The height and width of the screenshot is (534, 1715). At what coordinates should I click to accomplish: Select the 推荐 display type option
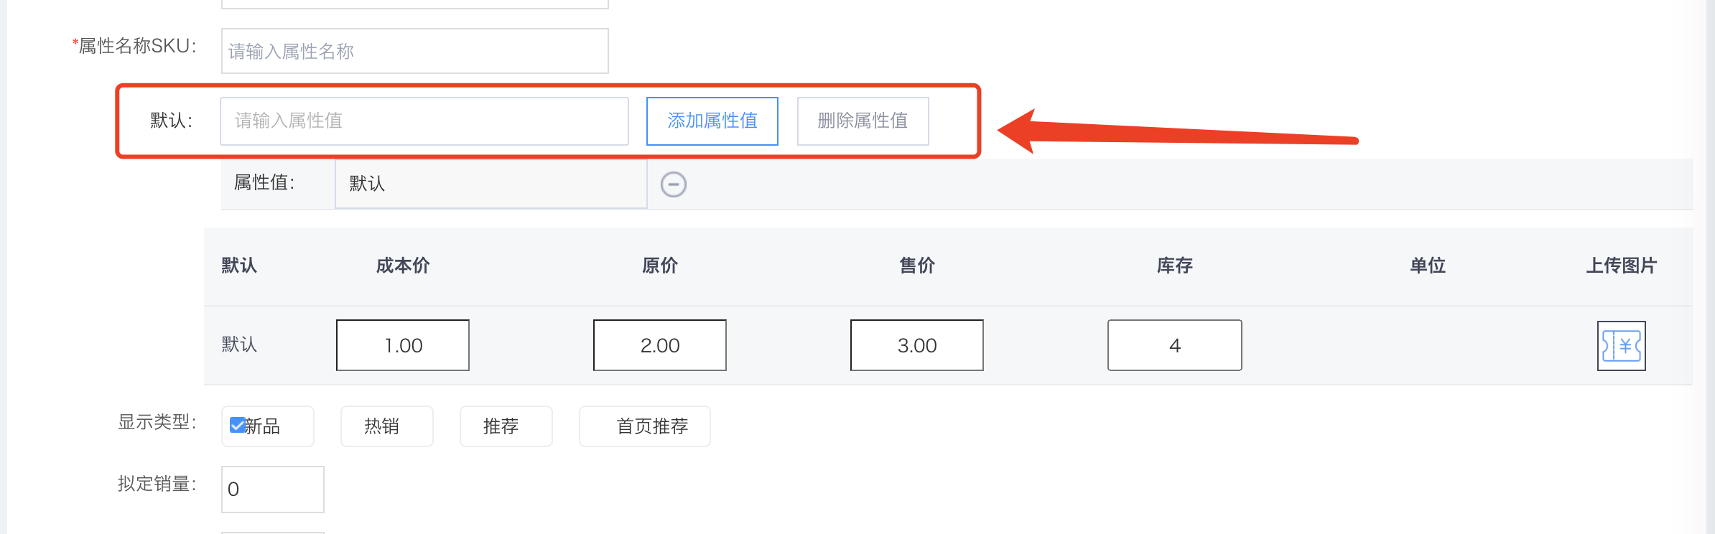(506, 426)
